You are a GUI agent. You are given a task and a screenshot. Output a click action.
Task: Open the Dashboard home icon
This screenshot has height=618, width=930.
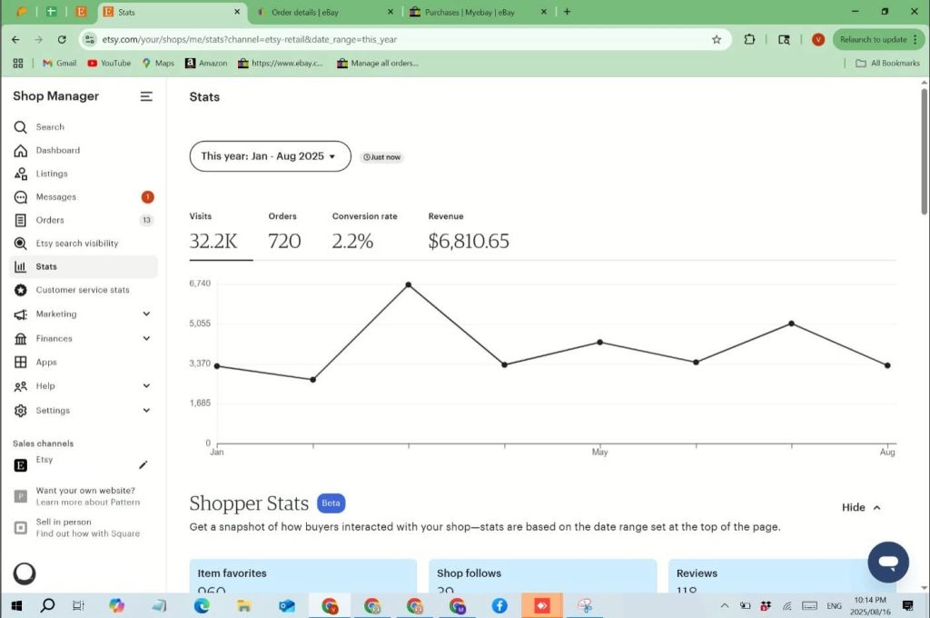[x=20, y=151]
